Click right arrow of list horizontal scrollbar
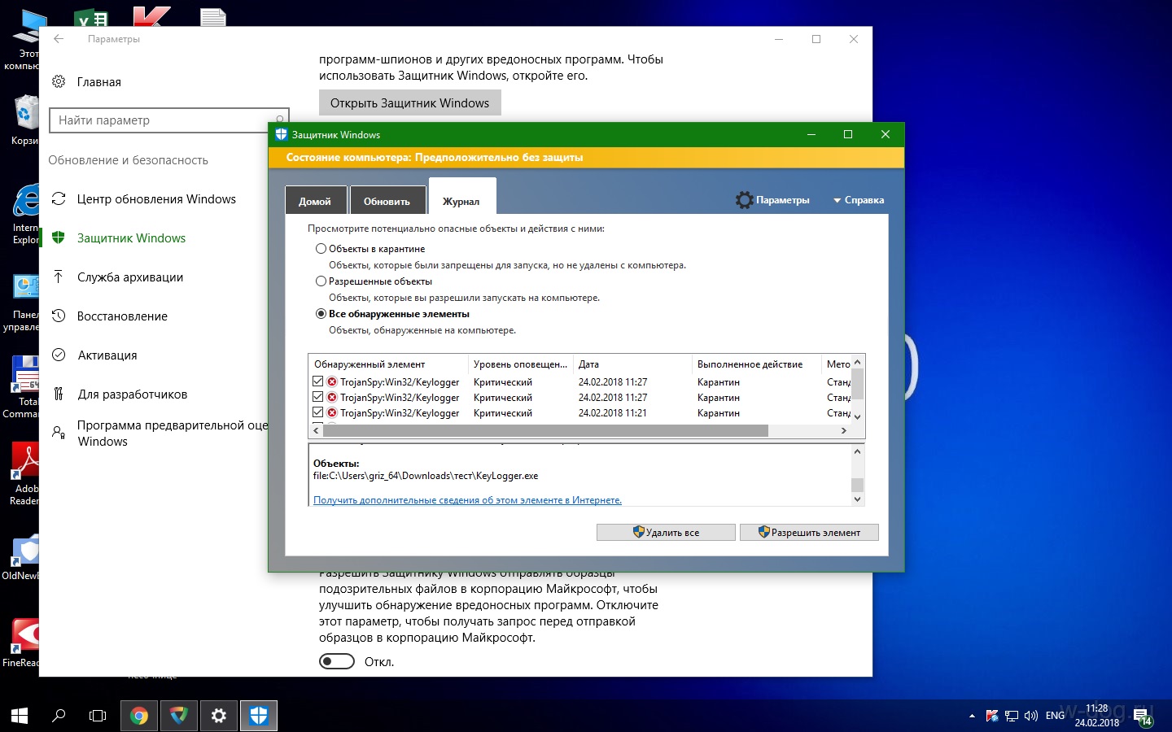The height and width of the screenshot is (732, 1172). [x=844, y=431]
